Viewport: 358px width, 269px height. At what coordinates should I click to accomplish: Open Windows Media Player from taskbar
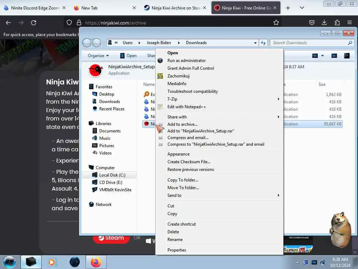52,262
